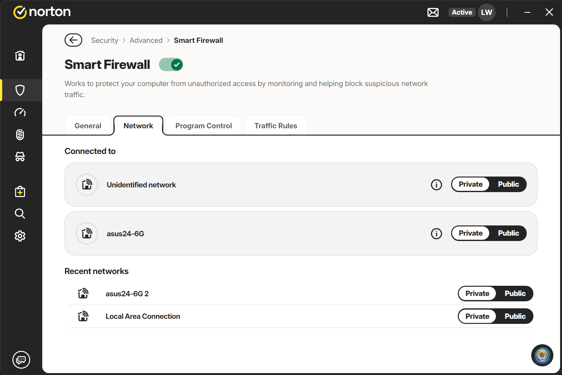The image size is (562, 375).
Task: Open the sidebar clipboard plus icon
Action: pyautogui.click(x=20, y=191)
